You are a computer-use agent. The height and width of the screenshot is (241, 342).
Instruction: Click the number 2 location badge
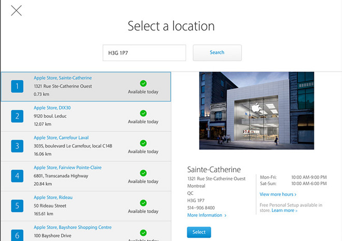click(x=17, y=116)
